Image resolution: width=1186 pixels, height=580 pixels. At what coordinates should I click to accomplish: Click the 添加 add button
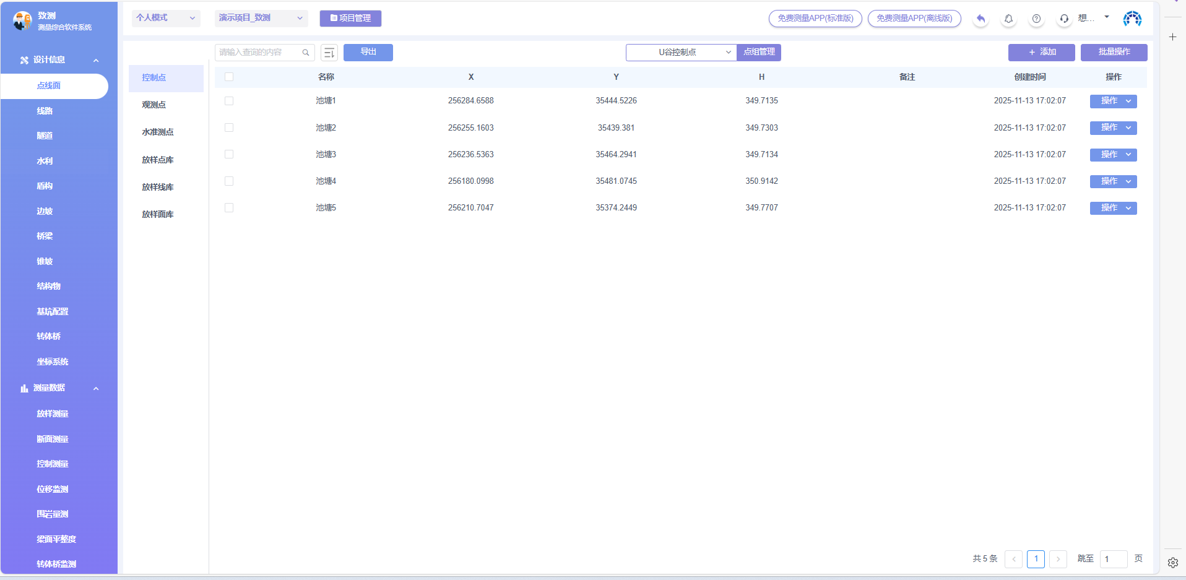click(1041, 52)
